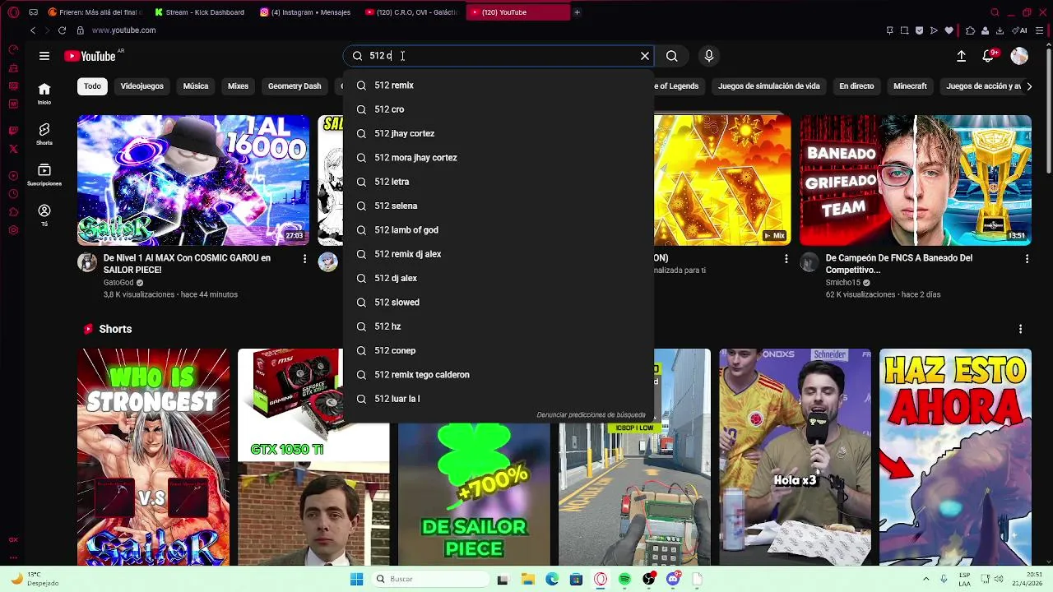
Task: Open the Shorts section options menu
Action: coord(1020,329)
